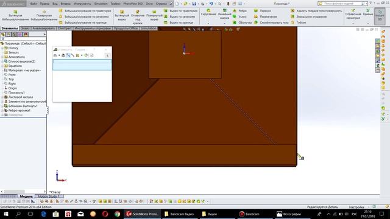Activate the Вытянутый вырез tool

[x=122, y=16]
